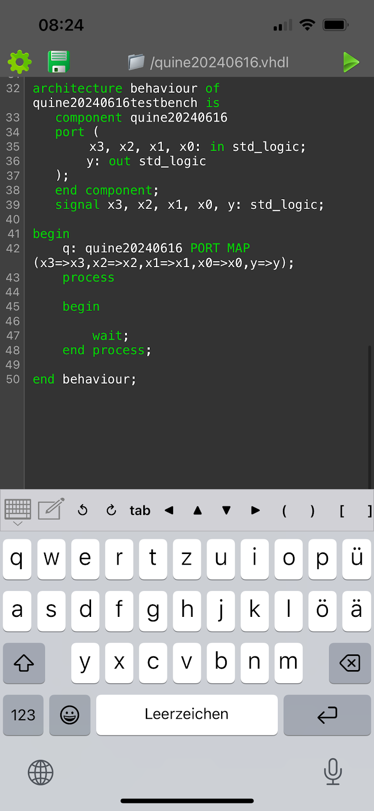Viewport: 374px width, 811px height.
Task: Run the VHDL code with green play button
Action: click(x=351, y=62)
